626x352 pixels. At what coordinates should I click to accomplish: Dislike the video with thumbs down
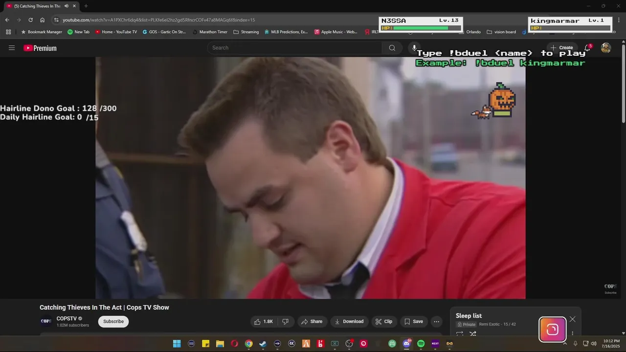point(285,322)
